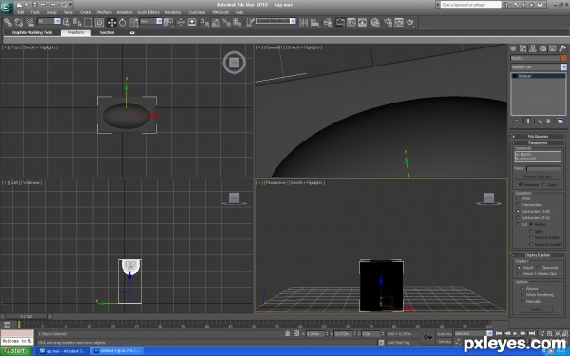This screenshot has width=570, height=356.
Task: Expand the Pick Boolean rollout
Action: [538, 136]
